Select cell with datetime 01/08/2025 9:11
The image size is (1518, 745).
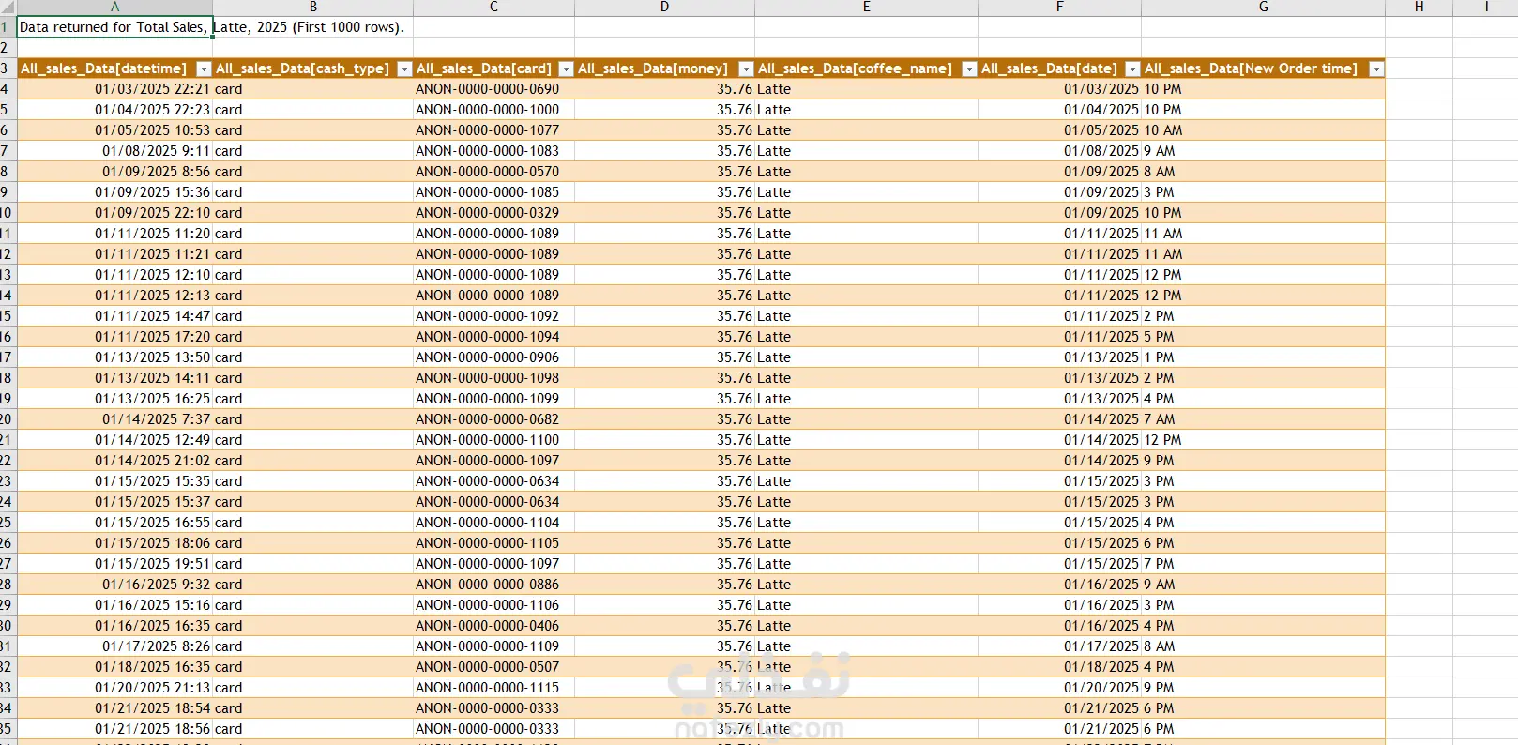point(115,151)
